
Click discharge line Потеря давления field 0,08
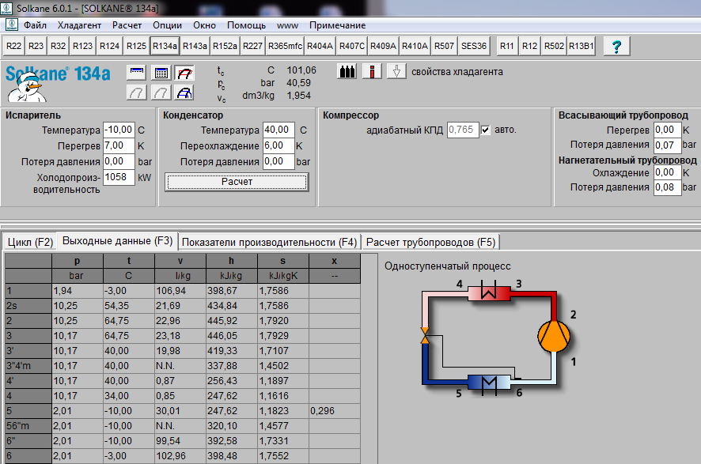668,187
